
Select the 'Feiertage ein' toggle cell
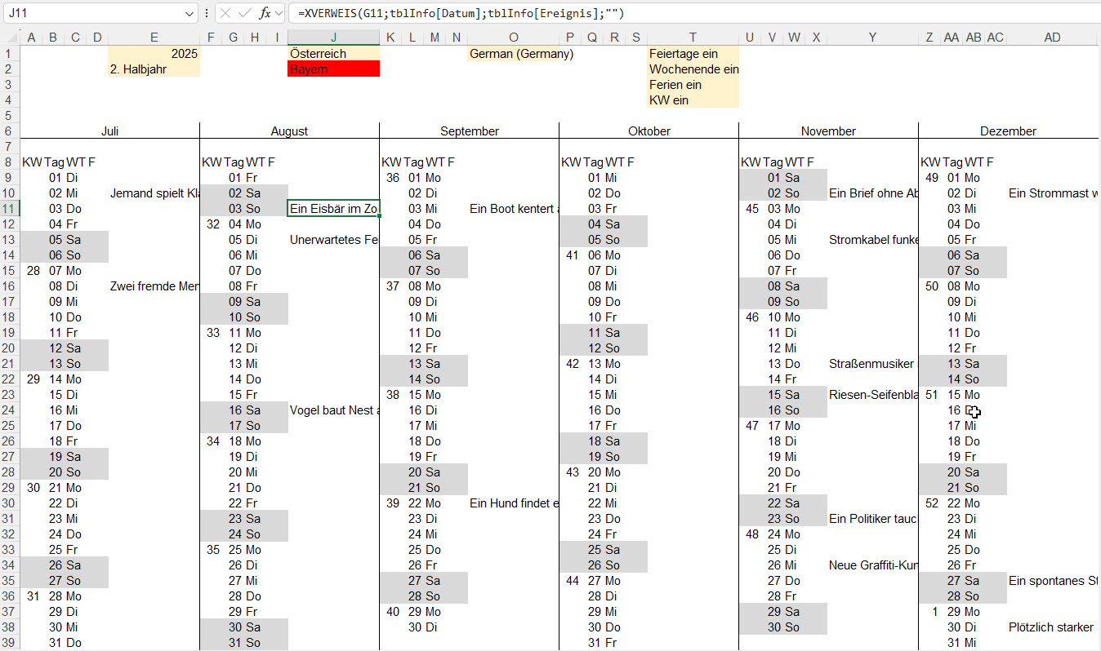693,54
